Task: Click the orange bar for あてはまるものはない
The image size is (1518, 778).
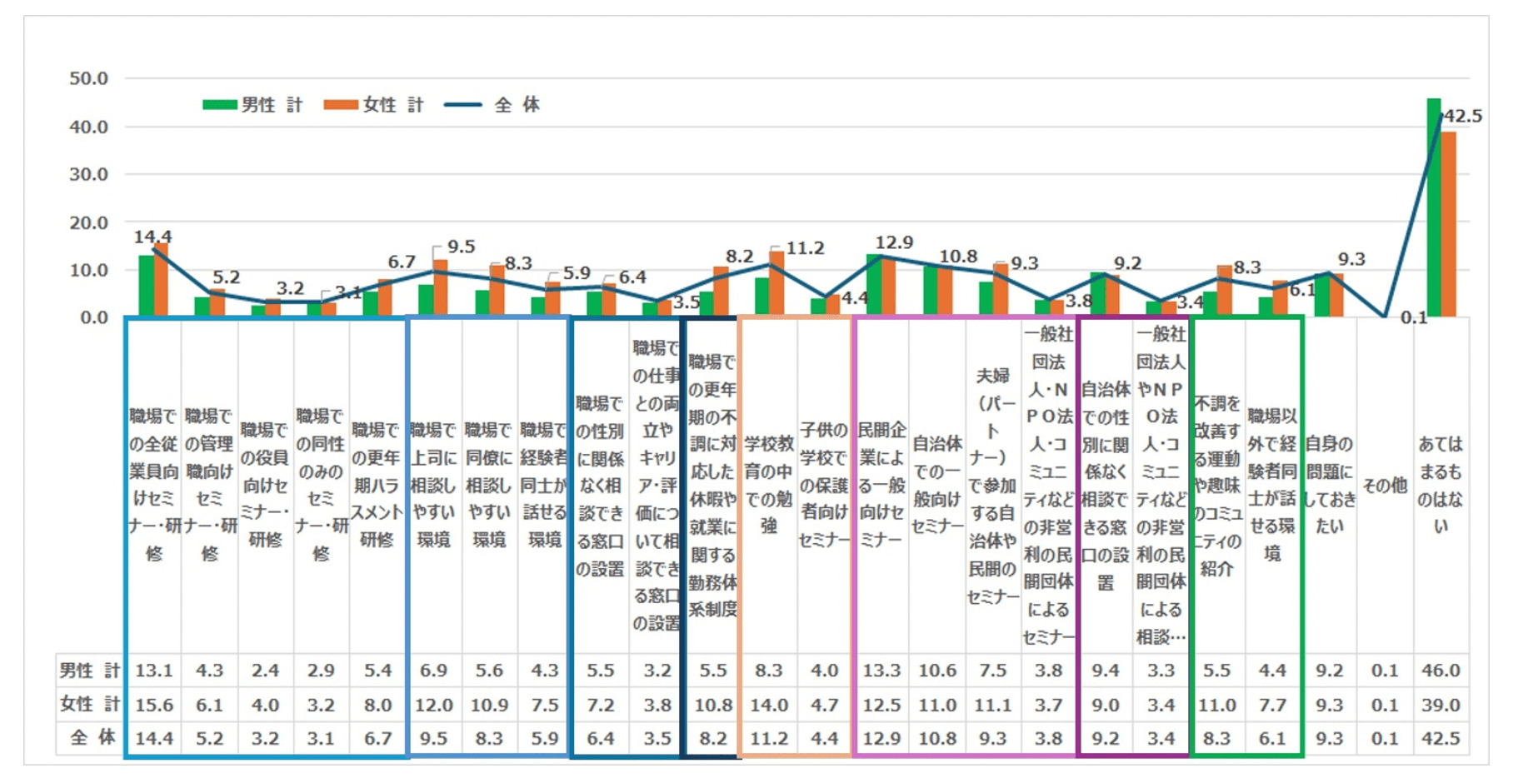Action: click(1449, 225)
